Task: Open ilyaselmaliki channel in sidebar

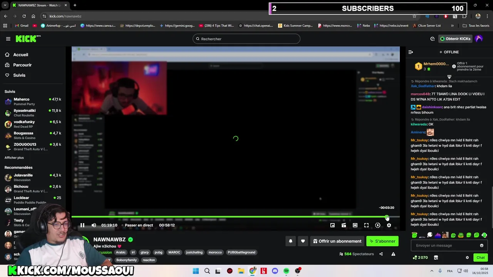Action: 33,113
